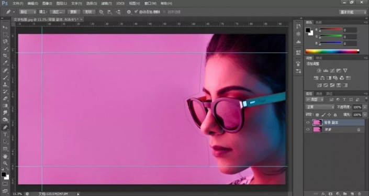The image size is (369, 196).
Task: Select the Zoom tool
Action: 5,164
